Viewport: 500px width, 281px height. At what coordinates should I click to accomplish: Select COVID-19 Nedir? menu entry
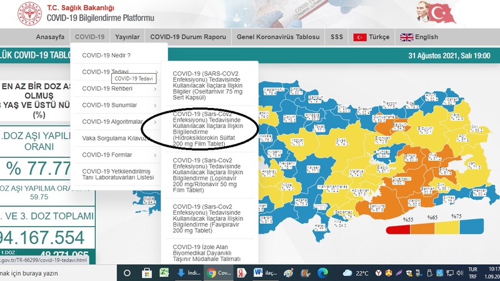coord(106,54)
